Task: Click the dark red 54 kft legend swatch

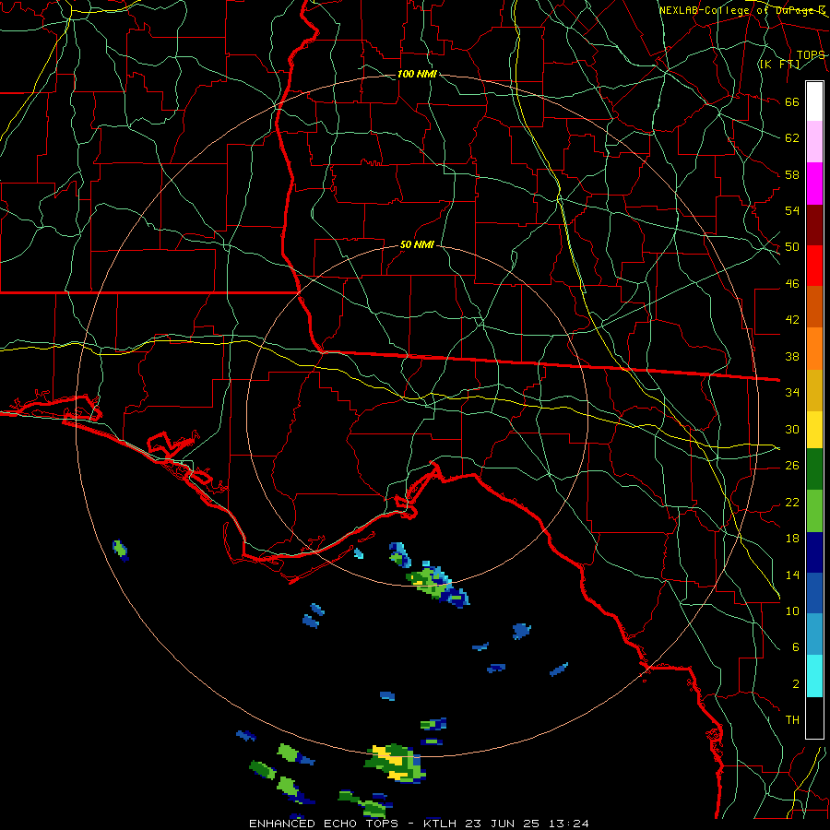Action: (x=814, y=225)
